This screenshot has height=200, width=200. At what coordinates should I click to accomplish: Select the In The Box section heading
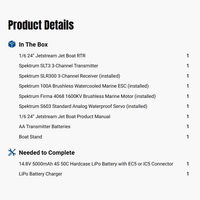click(x=33, y=45)
